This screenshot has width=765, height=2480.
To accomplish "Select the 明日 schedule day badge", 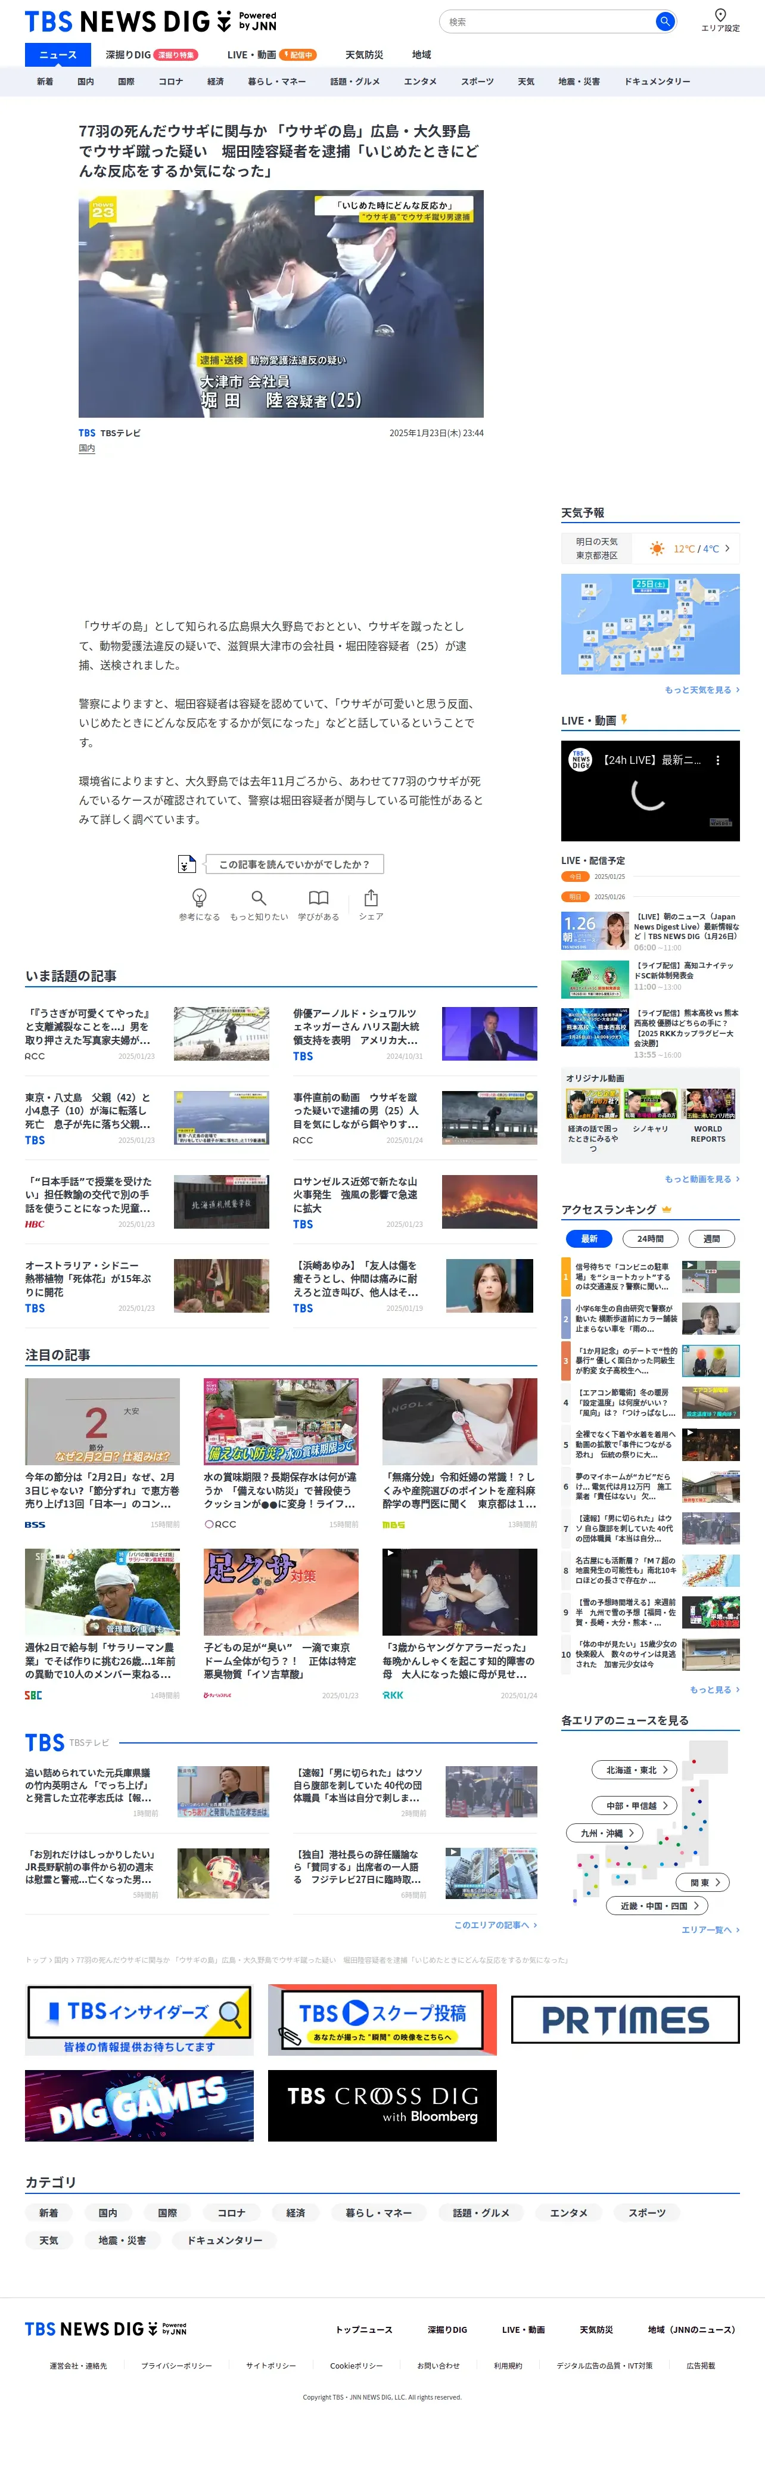I will coord(574,896).
